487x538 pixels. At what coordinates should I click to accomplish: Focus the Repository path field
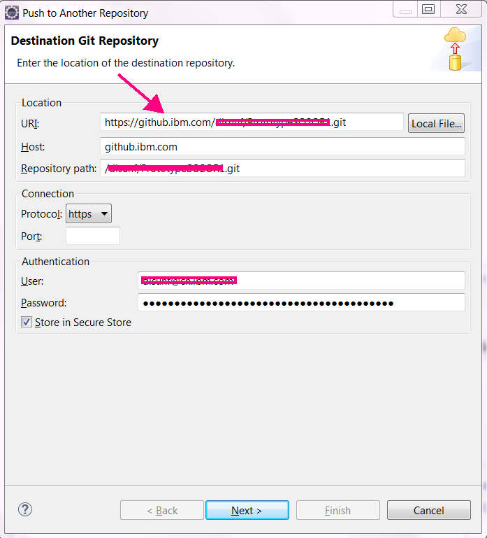(282, 168)
